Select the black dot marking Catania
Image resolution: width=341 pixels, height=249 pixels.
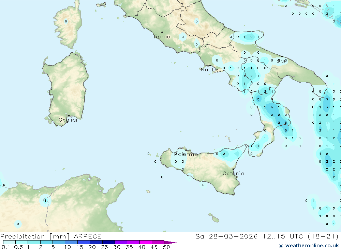233,169
